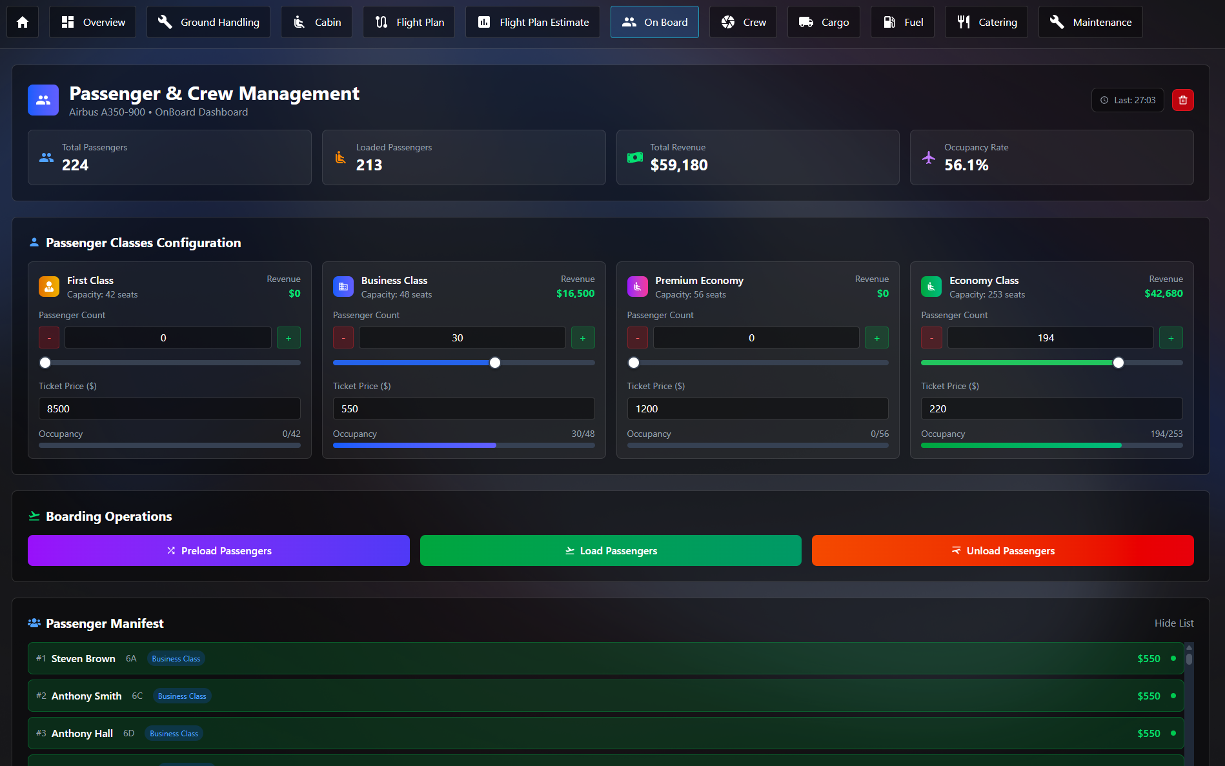The width and height of the screenshot is (1225, 766).
Task: Open the Flight Plan Estimate tab
Action: (x=532, y=22)
